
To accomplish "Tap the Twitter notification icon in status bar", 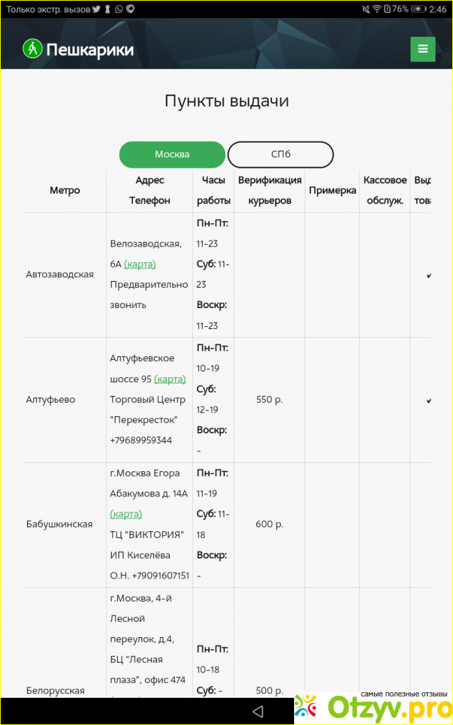I will point(97,9).
